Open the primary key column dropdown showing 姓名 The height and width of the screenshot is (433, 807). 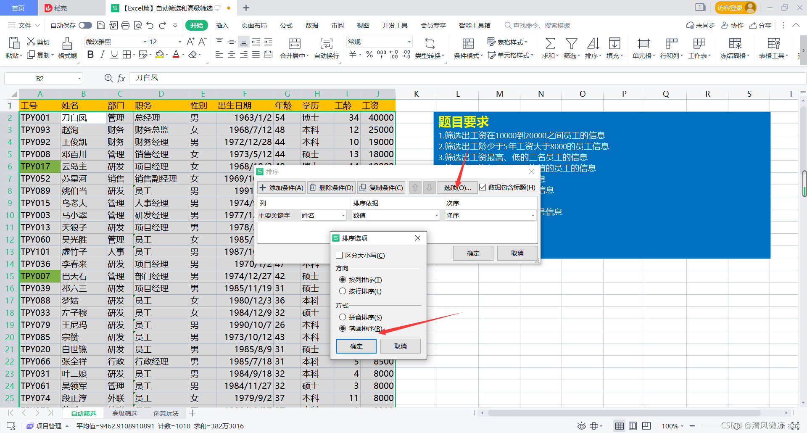click(323, 215)
